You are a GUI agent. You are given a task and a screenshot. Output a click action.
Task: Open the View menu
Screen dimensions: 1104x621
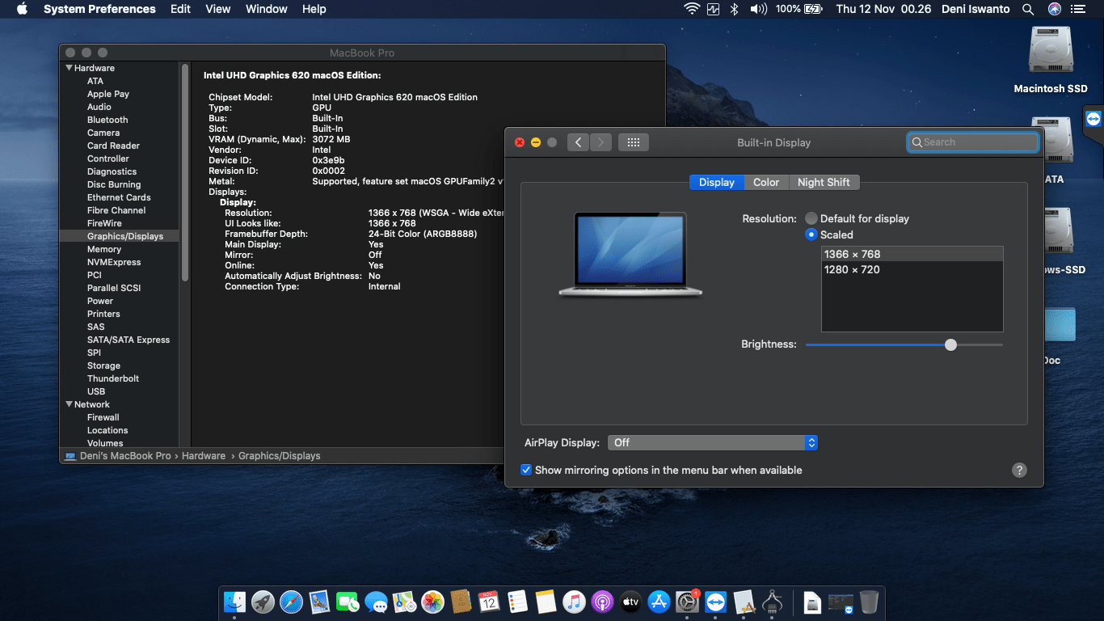218,9
